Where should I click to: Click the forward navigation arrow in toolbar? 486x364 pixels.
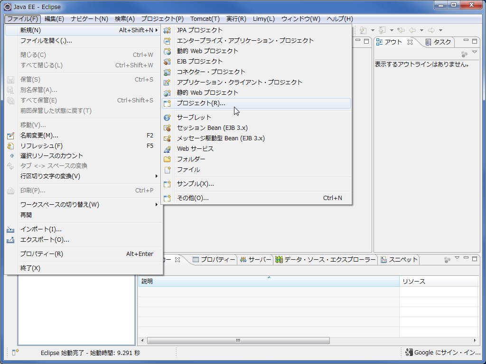[431, 30]
